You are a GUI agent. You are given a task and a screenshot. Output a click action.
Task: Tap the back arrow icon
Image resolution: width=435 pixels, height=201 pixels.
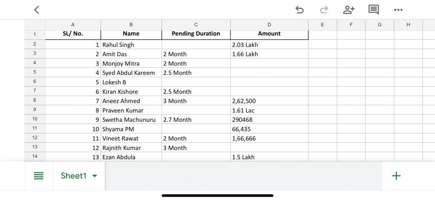[37, 10]
